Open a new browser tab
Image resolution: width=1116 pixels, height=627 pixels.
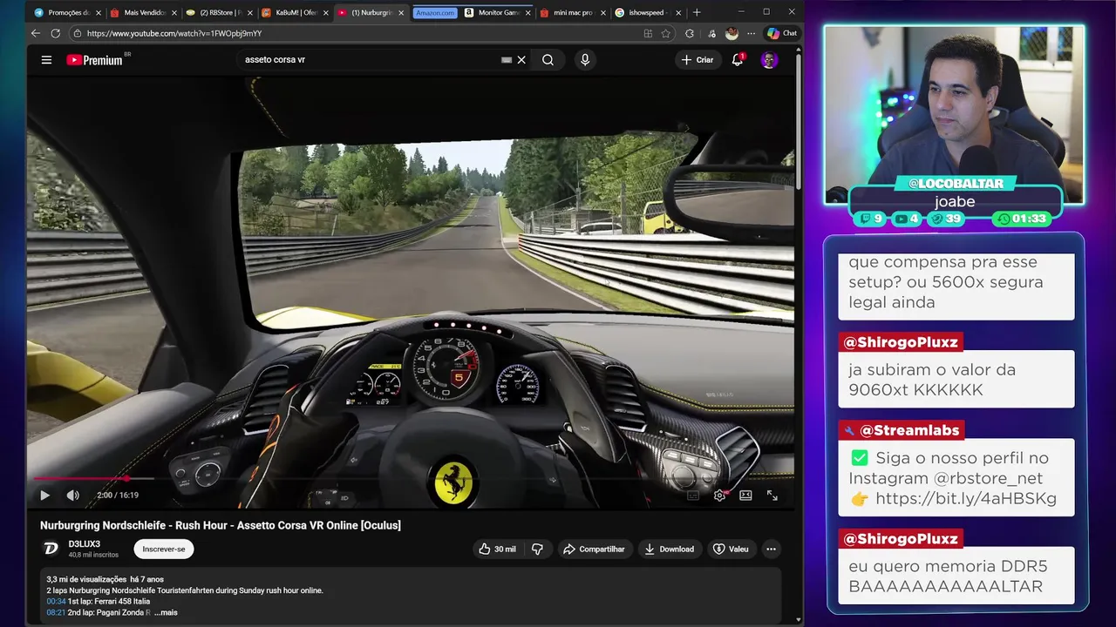pyautogui.click(x=696, y=13)
